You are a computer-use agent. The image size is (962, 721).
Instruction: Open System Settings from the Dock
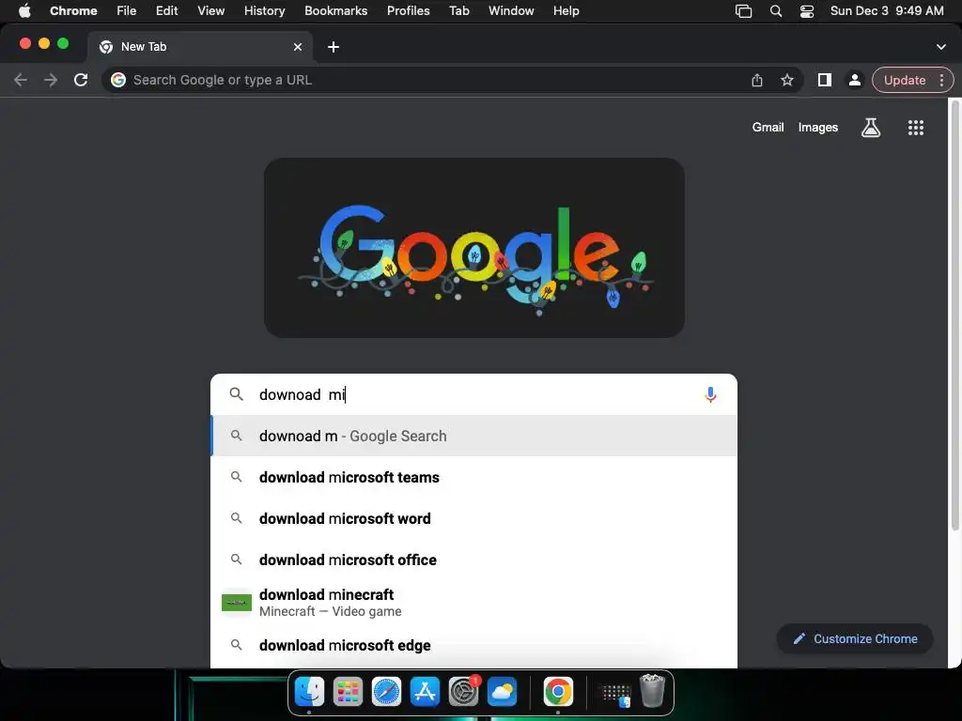point(463,692)
